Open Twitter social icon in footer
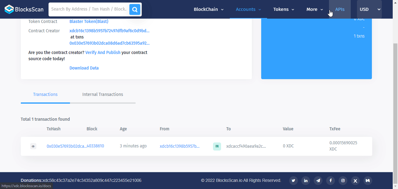The width and height of the screenshot is (398, 189). [x=294, y=180]
